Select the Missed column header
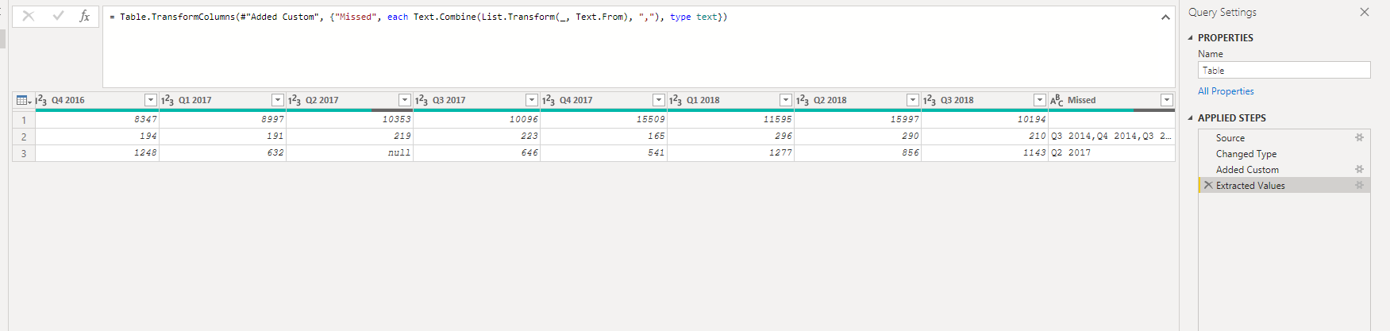The width and height of the screenshot is (1390, 331). pos(1111,100)
